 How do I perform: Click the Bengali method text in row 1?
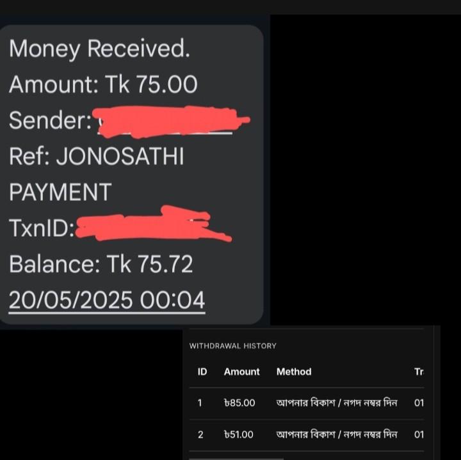click(x=337, y=402)
